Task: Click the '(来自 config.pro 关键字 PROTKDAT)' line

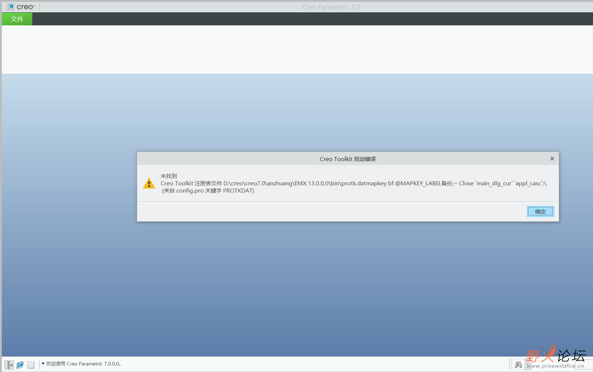Action: (208, 190)
